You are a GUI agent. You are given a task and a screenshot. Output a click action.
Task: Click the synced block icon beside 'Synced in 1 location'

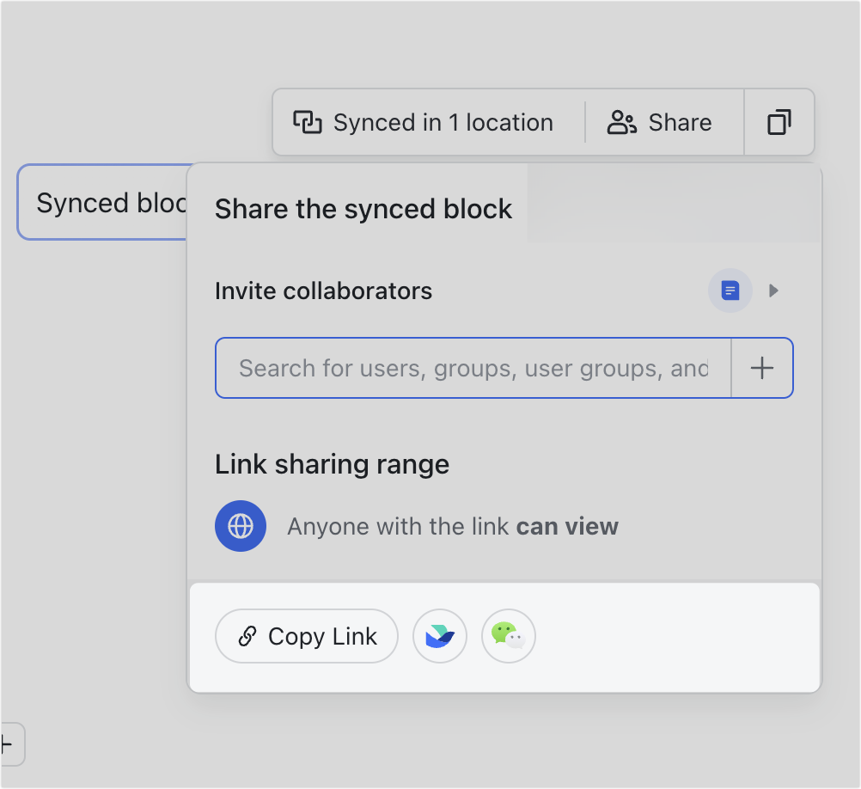pos(307,122)
